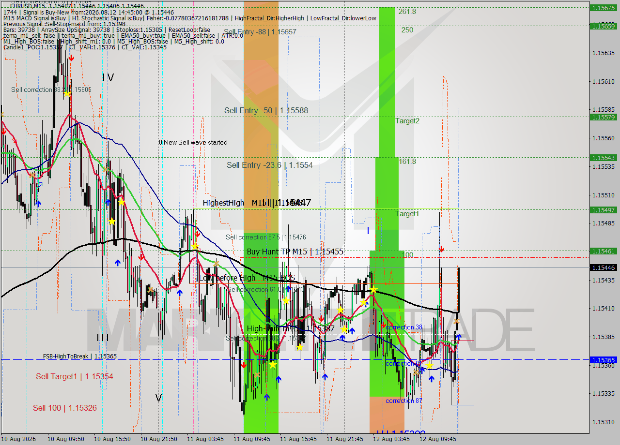Click the 'Previous Signal :Sell-Stop-macd' line

click(64, 24)
